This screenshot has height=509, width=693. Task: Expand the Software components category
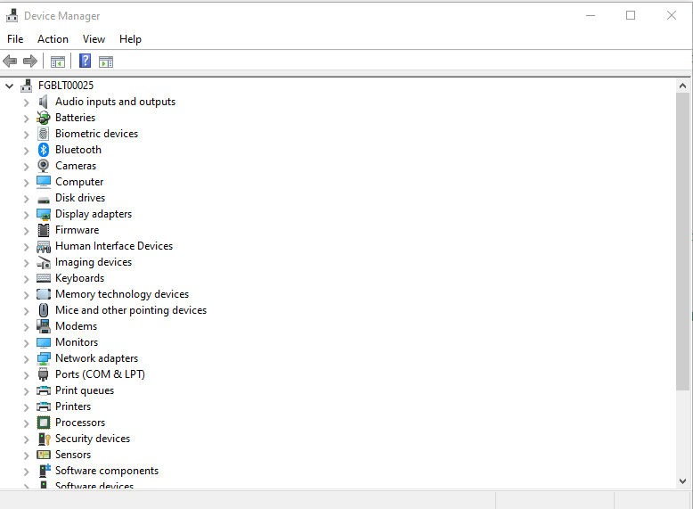(26, 472)
